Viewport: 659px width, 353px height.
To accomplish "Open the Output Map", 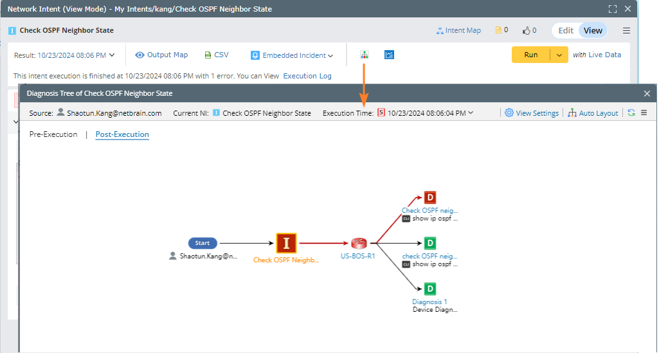I will point(161,55).
